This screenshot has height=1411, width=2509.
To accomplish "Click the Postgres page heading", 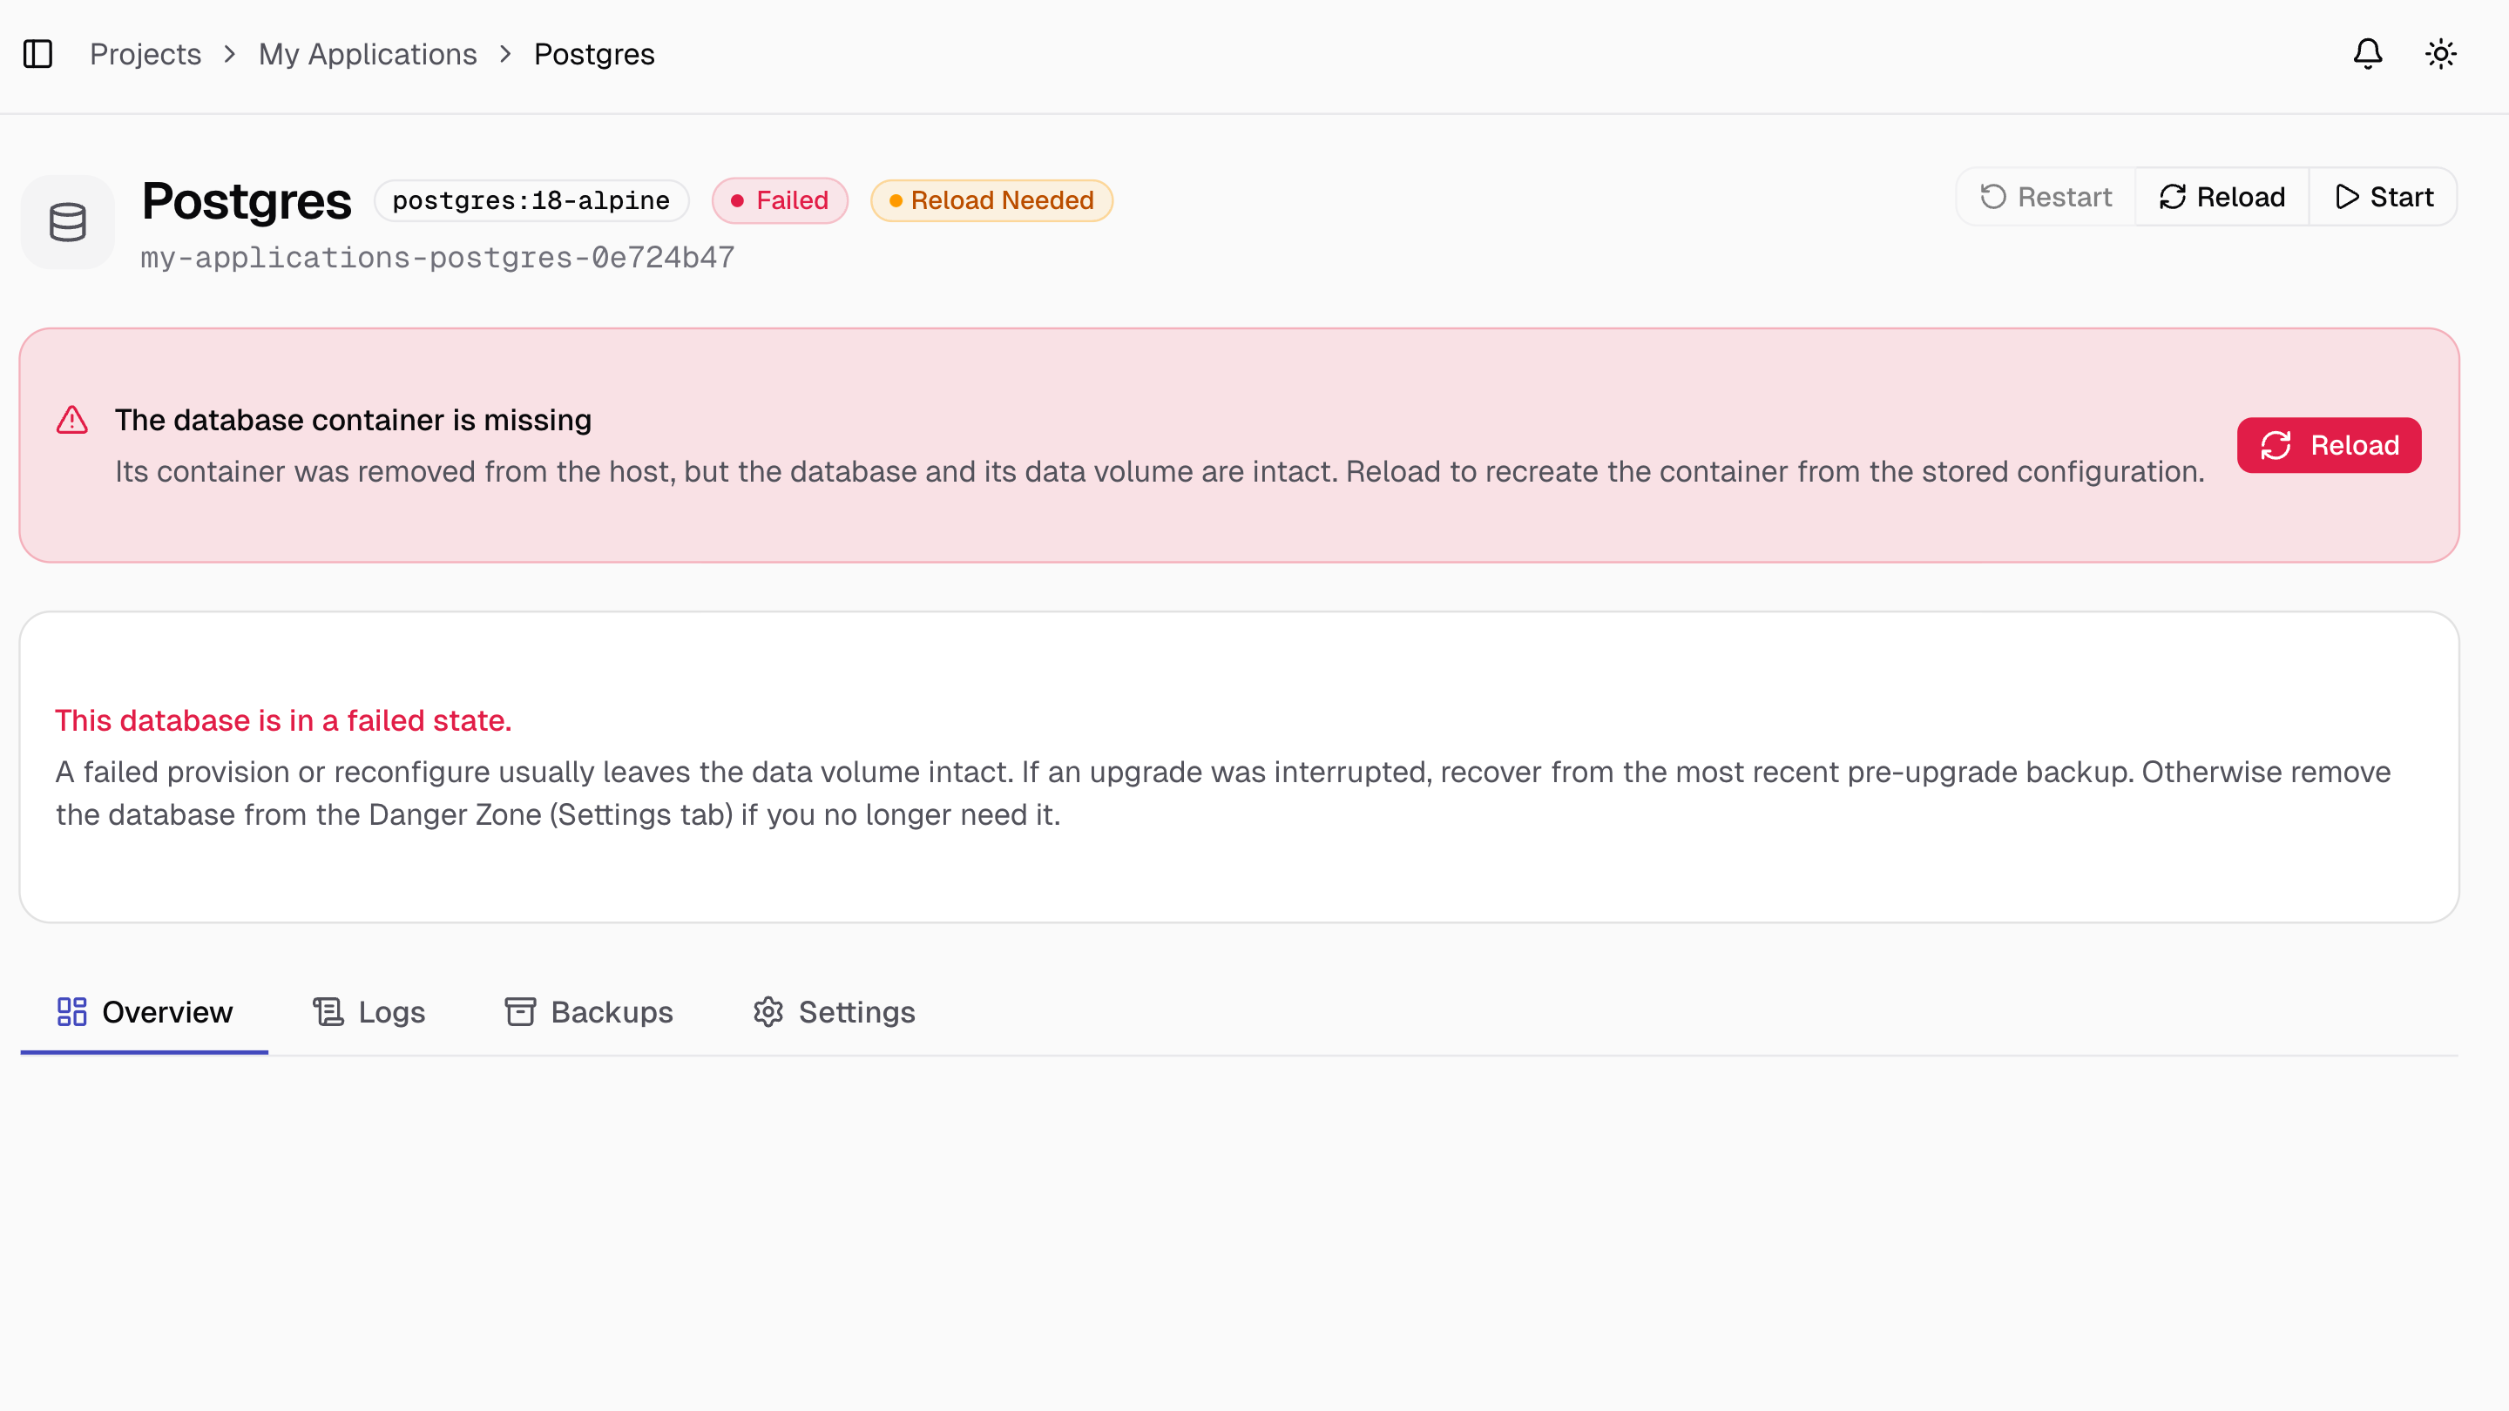I will click(x=246, y=200).
